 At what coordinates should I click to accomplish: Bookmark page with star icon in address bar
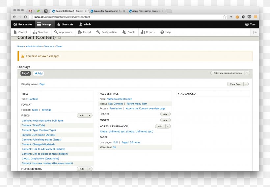coord(225,17)
